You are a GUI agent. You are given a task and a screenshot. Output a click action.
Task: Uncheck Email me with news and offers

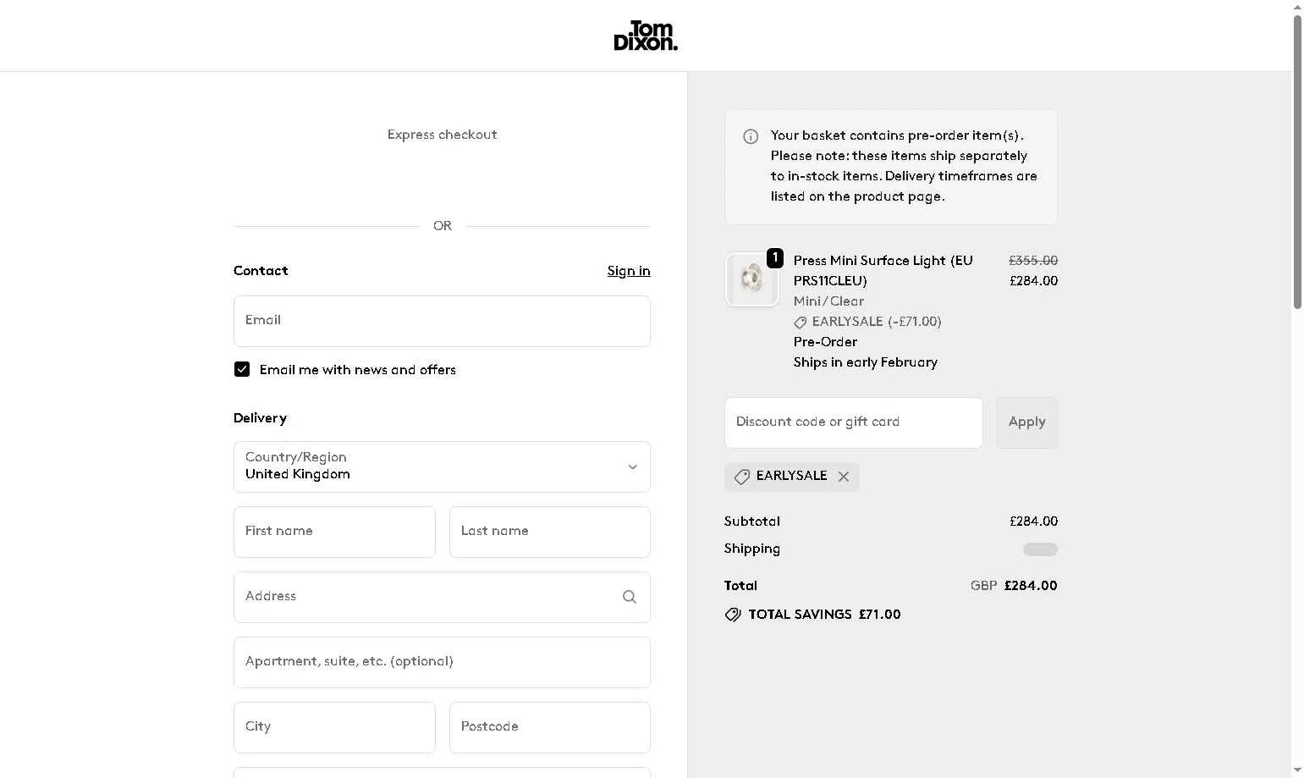click(242, 369)
